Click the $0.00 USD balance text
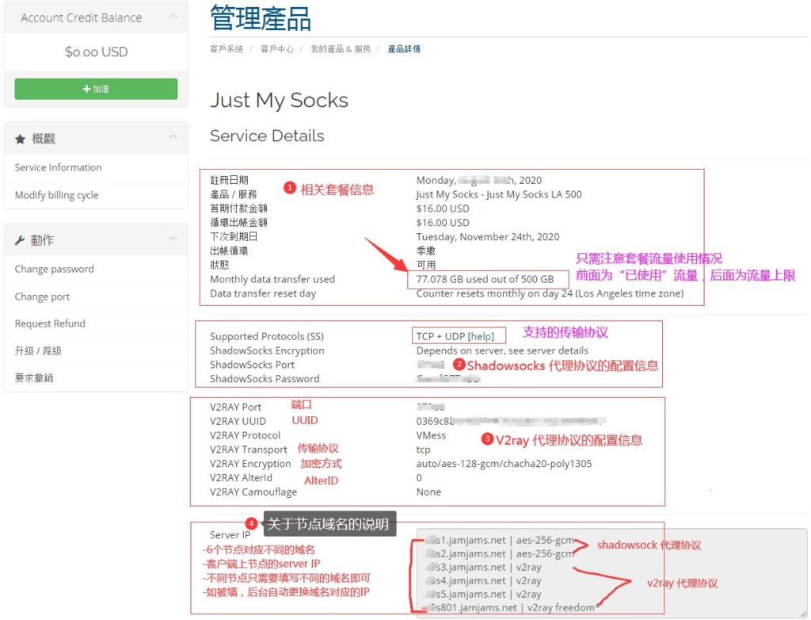 96,52
